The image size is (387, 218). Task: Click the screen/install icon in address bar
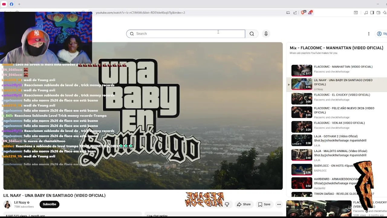[x=288, y=13]
